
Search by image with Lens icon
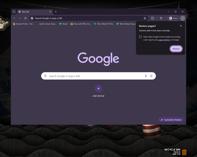coord(151,76)
